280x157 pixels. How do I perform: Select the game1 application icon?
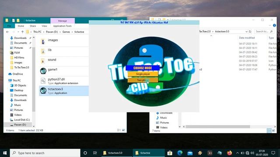[x=43, y=71]
